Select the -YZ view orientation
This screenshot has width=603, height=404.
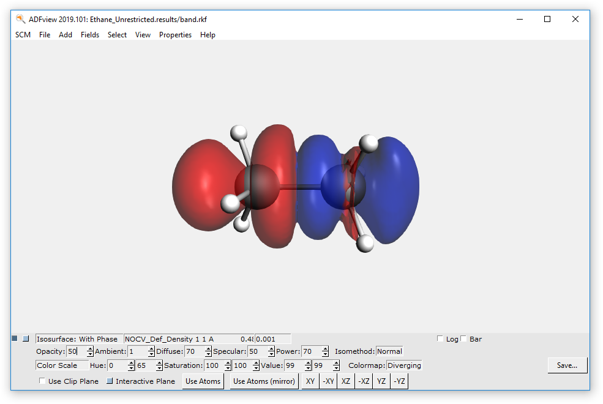tap(399, 381)
